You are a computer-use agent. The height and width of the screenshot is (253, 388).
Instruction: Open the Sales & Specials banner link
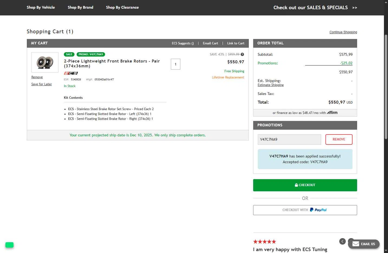(315, 8)
